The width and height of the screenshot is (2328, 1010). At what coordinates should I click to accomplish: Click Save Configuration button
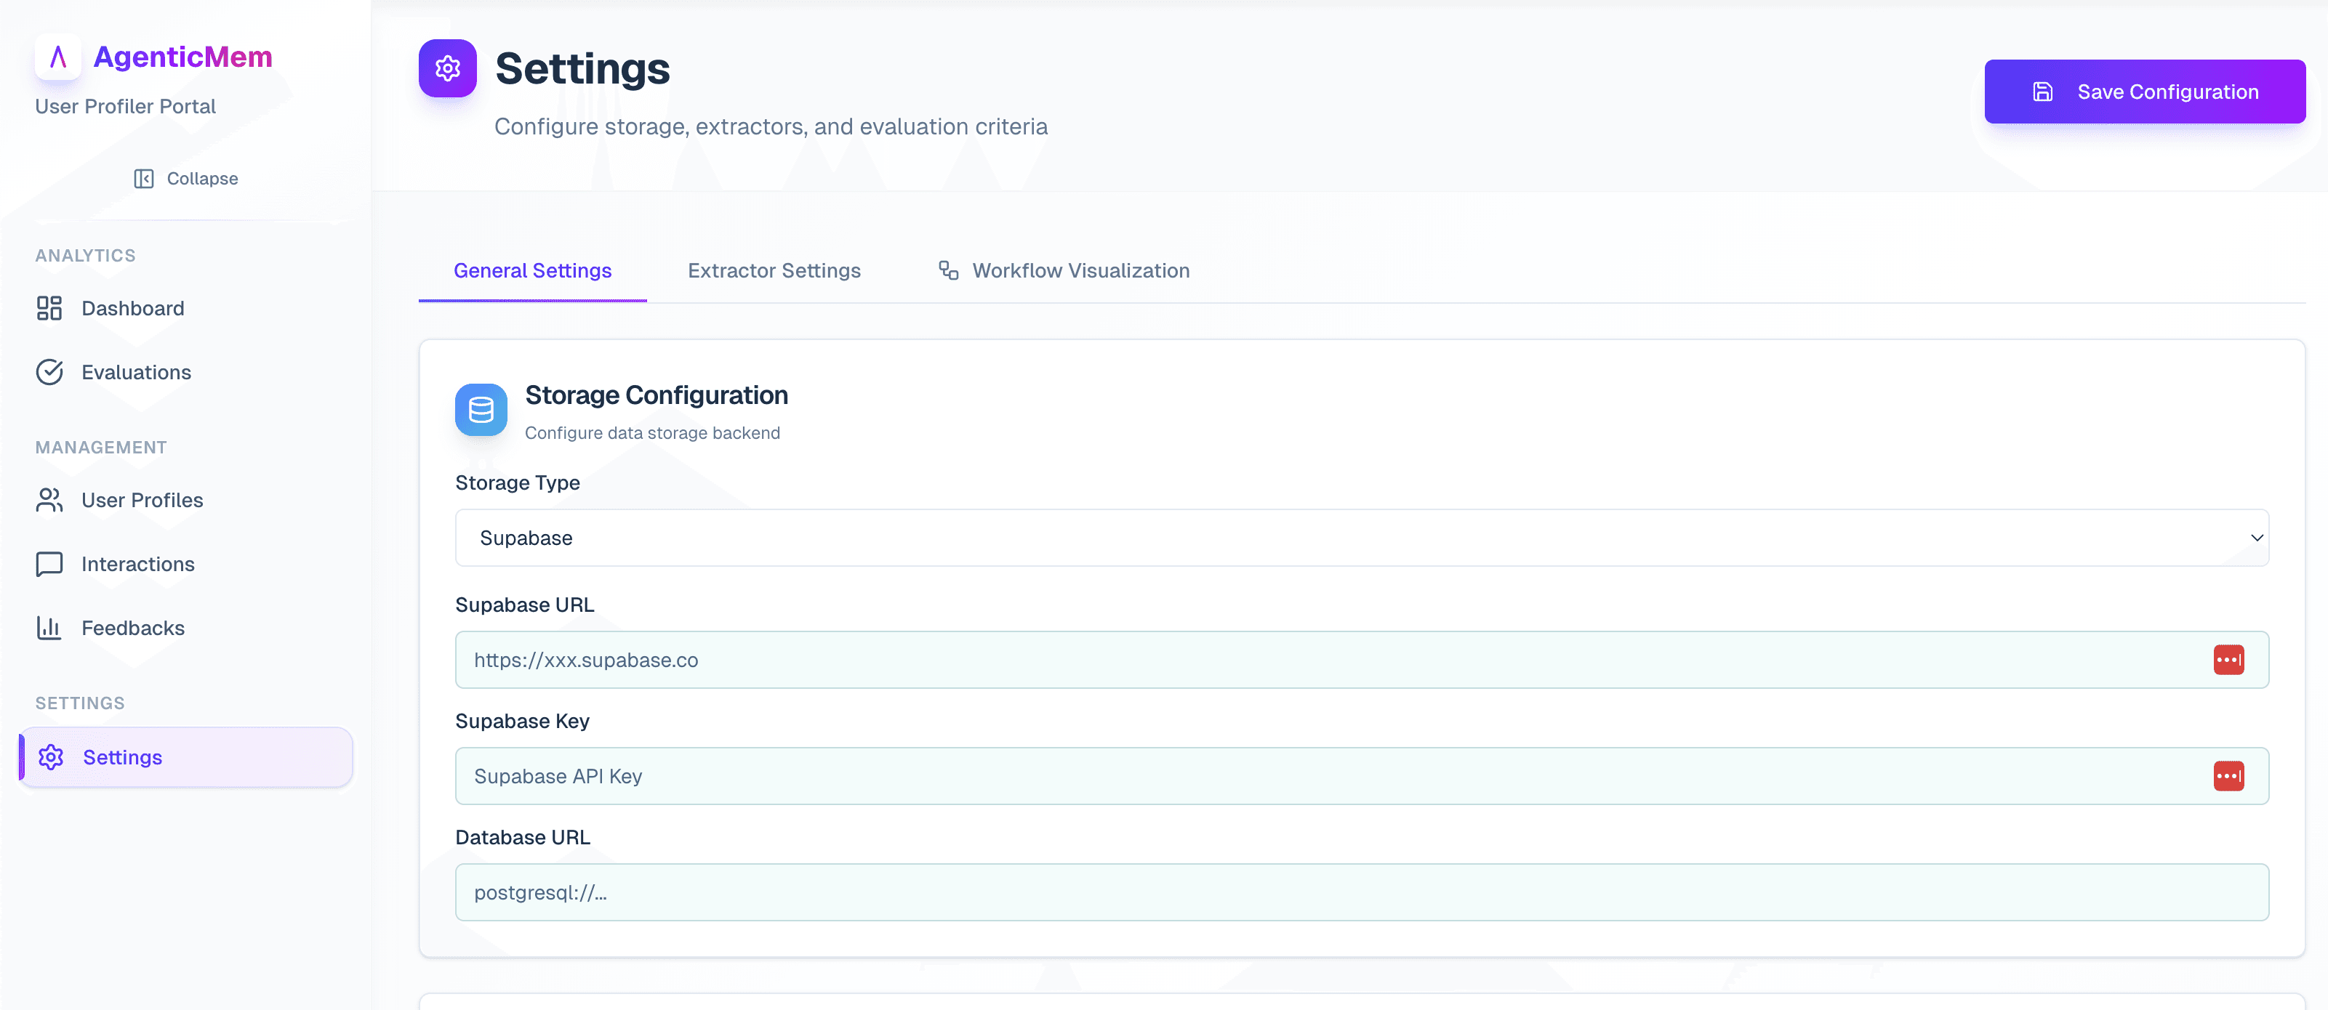click(x=2143, y=92)
